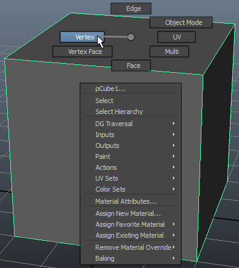239x268 pixels.
Task: Choose Assign New Material...
Action: pos(130,213)
